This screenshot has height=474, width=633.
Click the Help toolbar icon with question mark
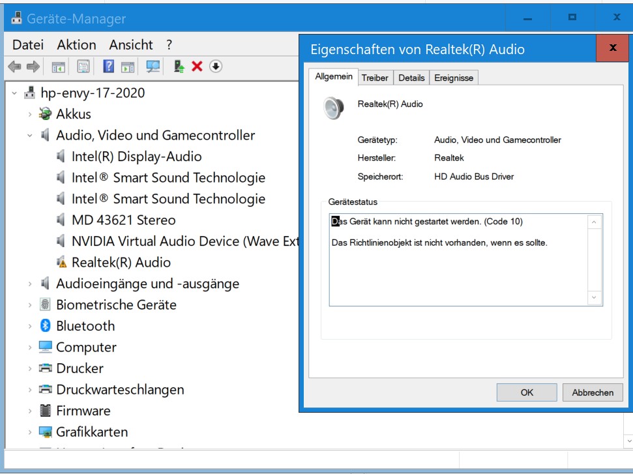(109, 67)
